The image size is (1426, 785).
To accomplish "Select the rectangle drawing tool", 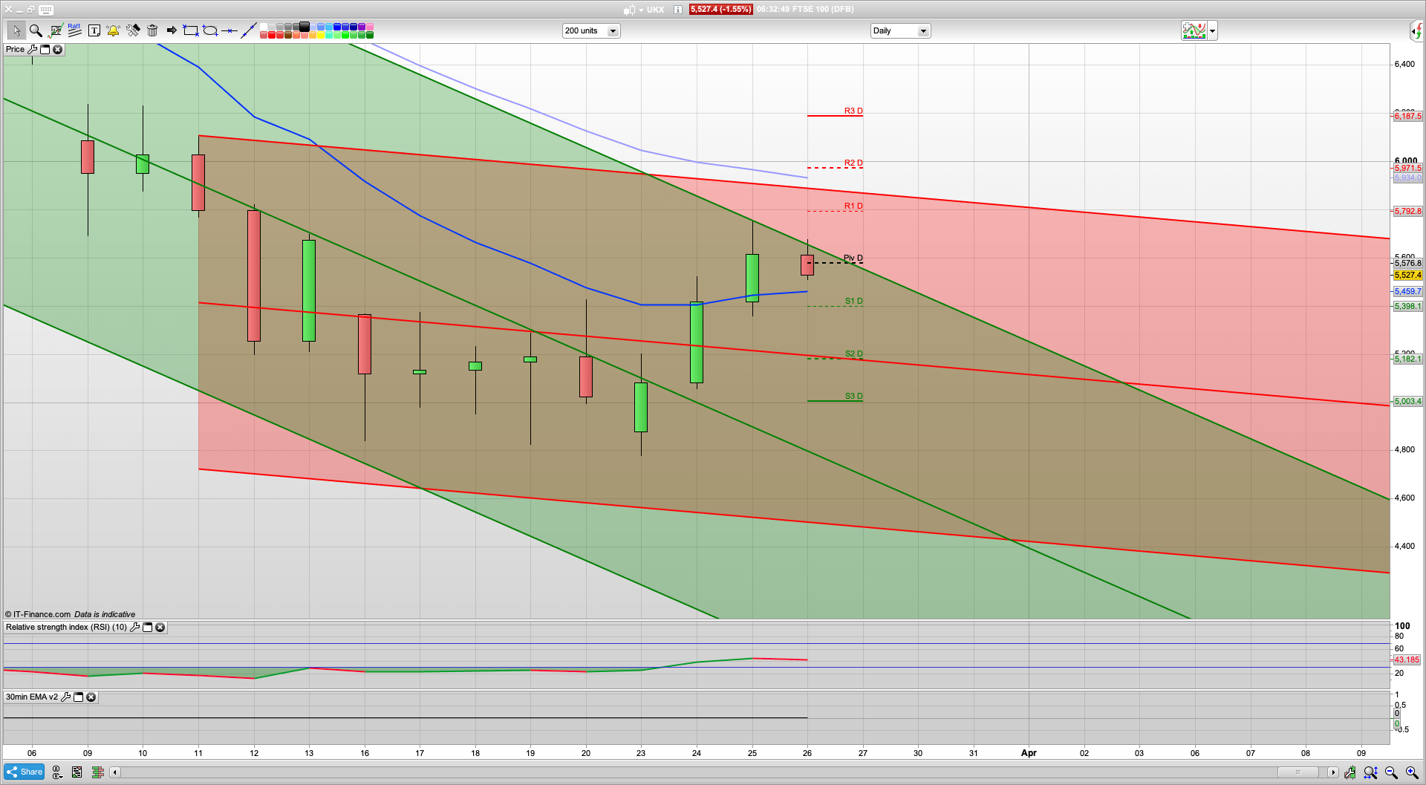I will click(x=191, y=30).
